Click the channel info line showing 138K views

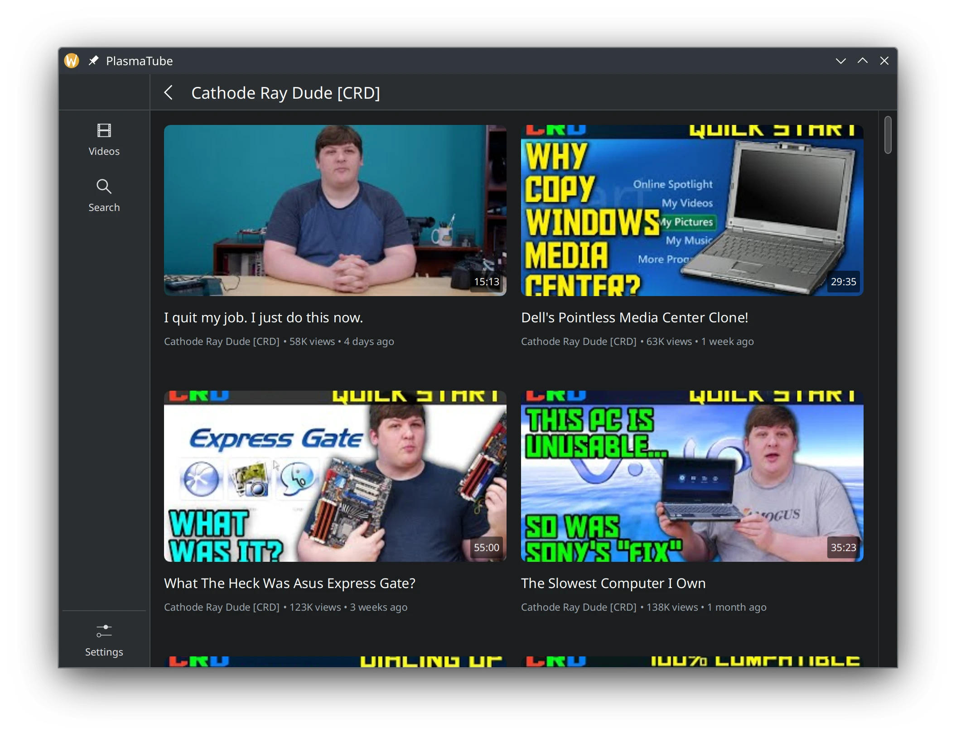pyautogui.click(x=644, y=607)
